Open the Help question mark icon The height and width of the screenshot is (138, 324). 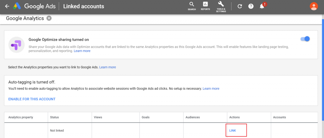pos(251,6)
